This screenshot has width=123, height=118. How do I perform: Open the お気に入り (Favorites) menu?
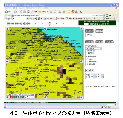[x=30, y=8]
